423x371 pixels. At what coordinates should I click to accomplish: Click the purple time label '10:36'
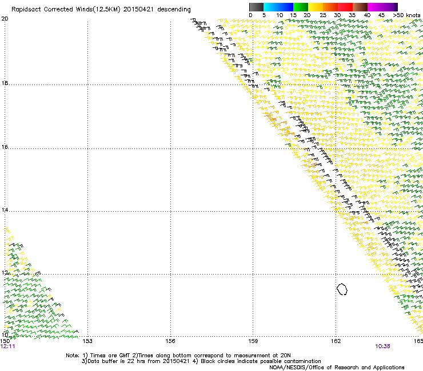click(x=382, y=346)
